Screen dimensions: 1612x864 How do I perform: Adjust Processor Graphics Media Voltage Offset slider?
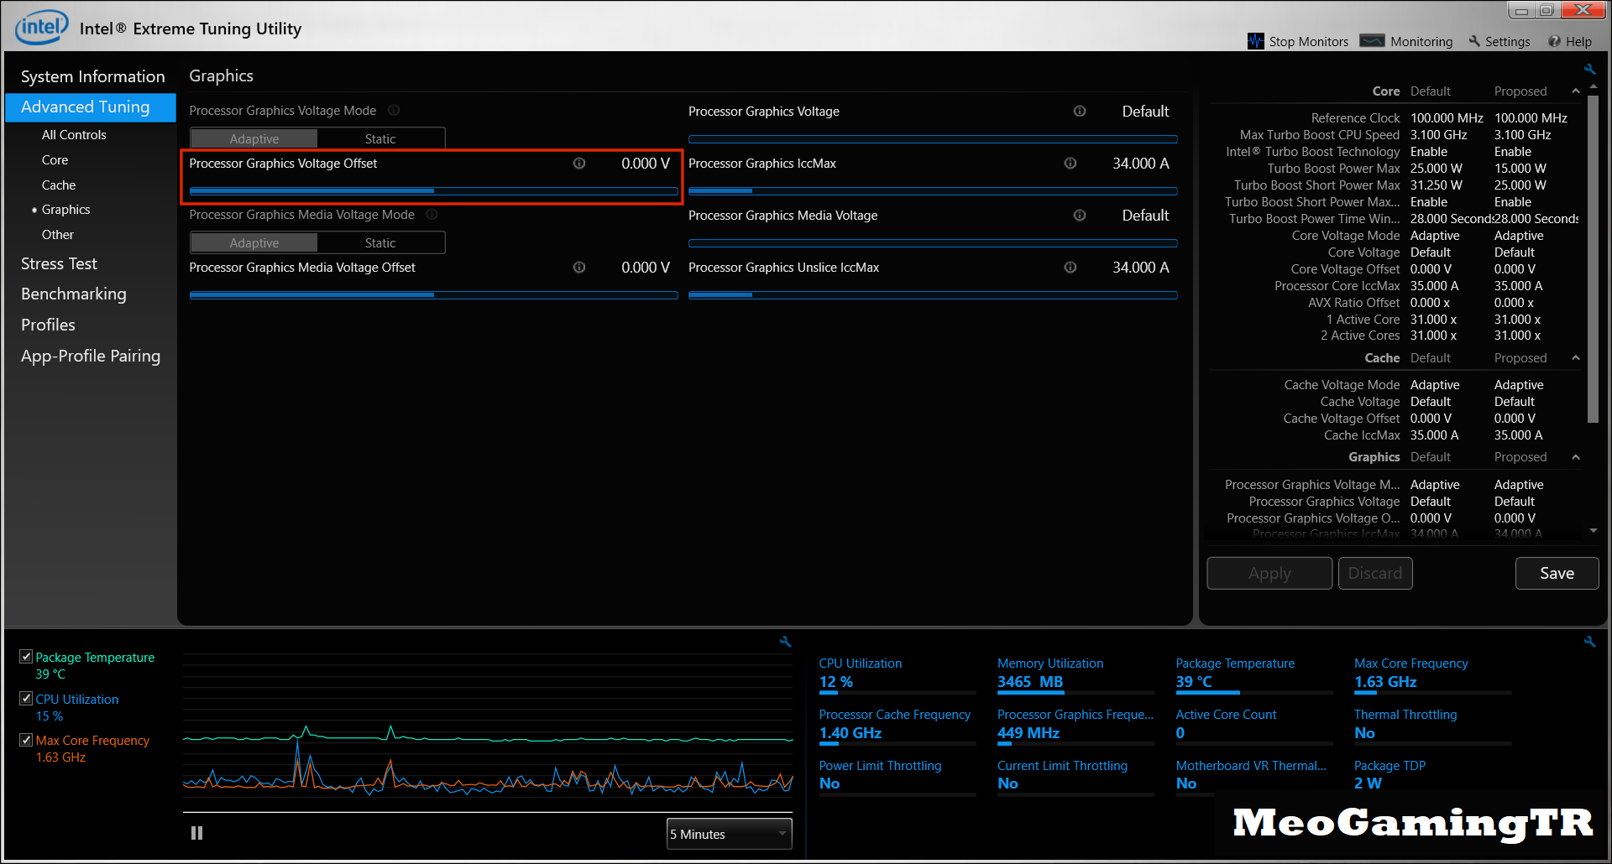pos(433,295)
